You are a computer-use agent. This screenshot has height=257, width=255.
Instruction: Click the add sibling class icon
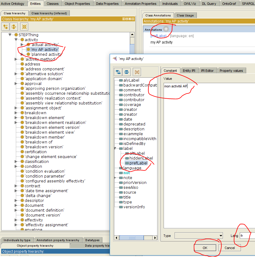[14, 26]
